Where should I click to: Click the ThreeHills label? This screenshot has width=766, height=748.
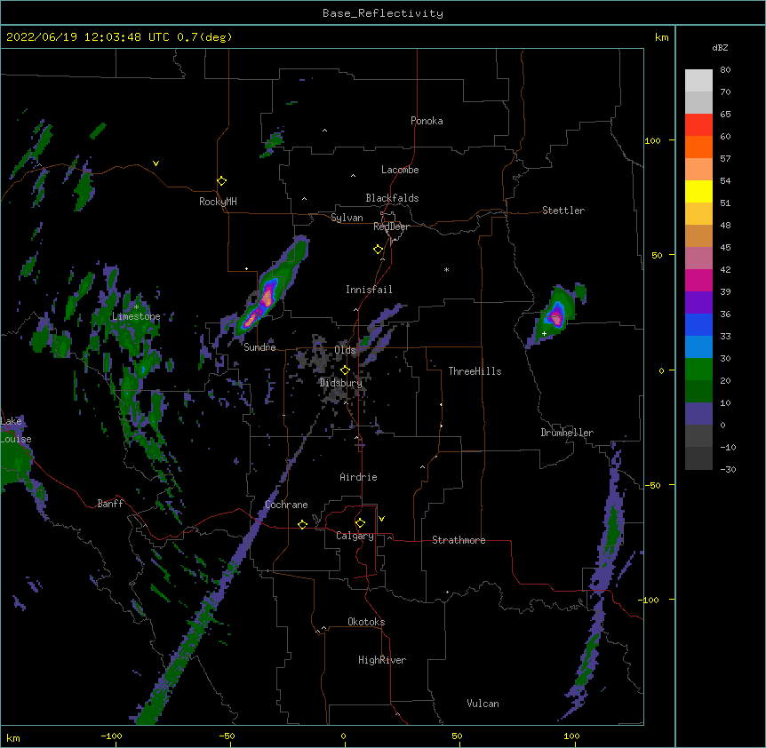[475, 371]
